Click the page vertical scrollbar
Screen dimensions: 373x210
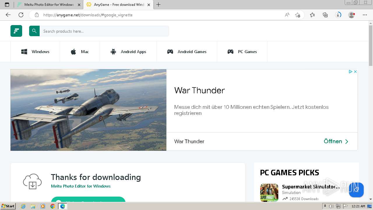pos(371,45)
